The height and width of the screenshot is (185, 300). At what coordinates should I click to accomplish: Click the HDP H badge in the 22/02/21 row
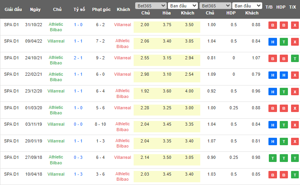284,75
